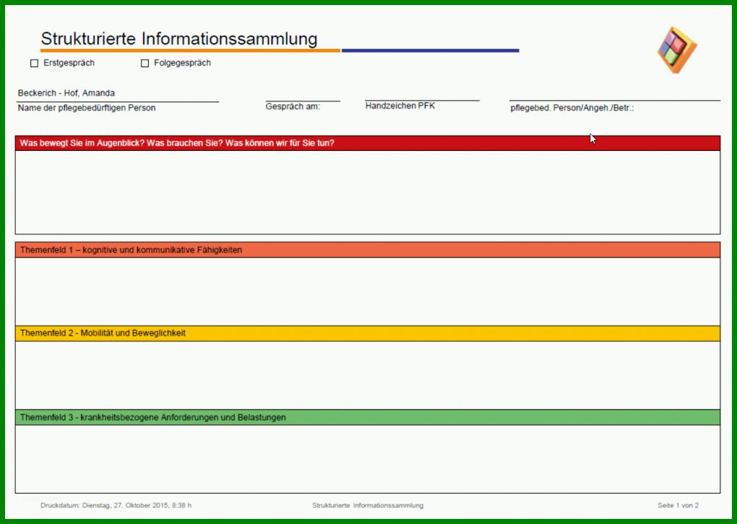Click the pflegebed. Person/Angeh./Betr. field
Screen dimensions: 737x524
pyautogui.click(x=614, y=94)
